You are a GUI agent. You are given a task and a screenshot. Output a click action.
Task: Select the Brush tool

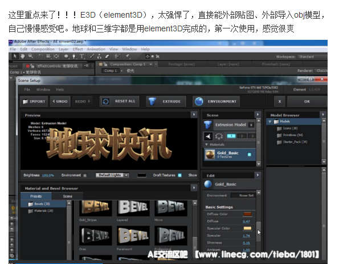[x=92, y=56]
